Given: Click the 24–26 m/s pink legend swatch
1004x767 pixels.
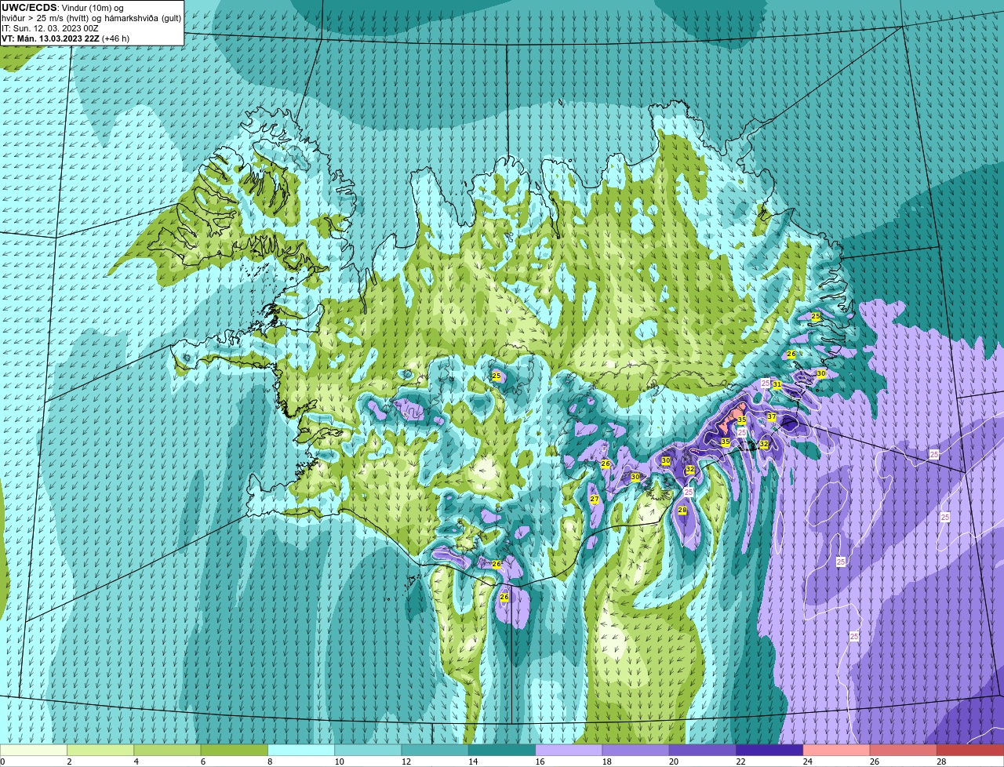Looking at the screenshot, I should click(837, 750).
